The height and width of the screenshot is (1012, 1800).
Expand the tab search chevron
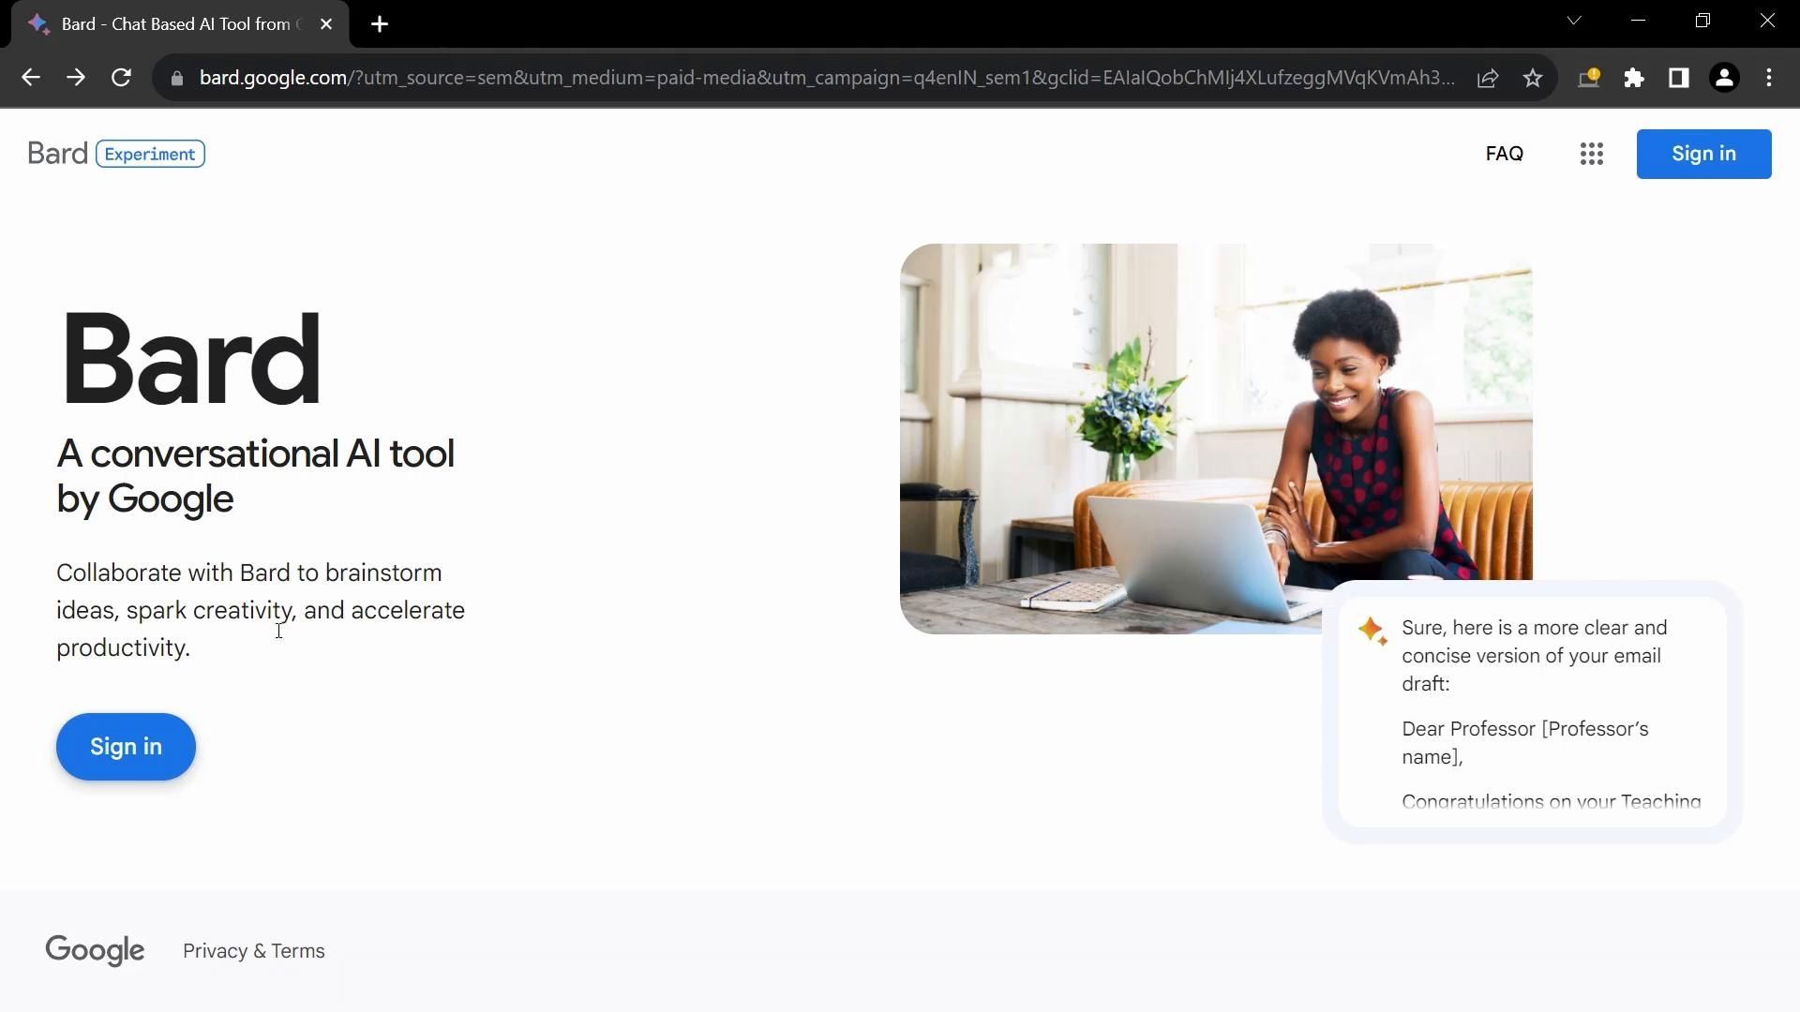[x=1574, y=21]
